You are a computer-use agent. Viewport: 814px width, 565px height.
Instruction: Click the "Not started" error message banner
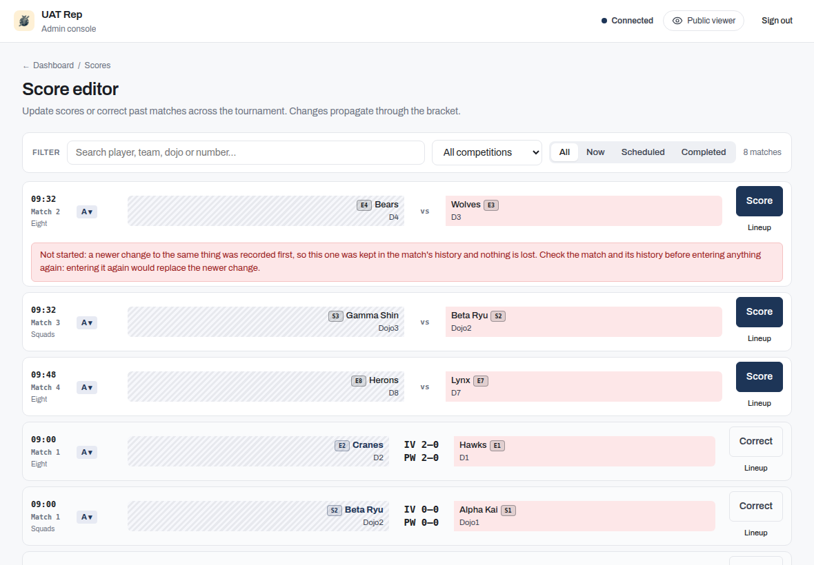pos(406,263)
